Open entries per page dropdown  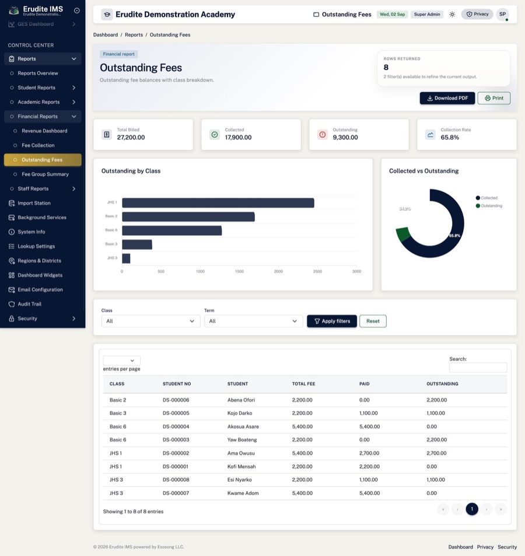(121, 361)
